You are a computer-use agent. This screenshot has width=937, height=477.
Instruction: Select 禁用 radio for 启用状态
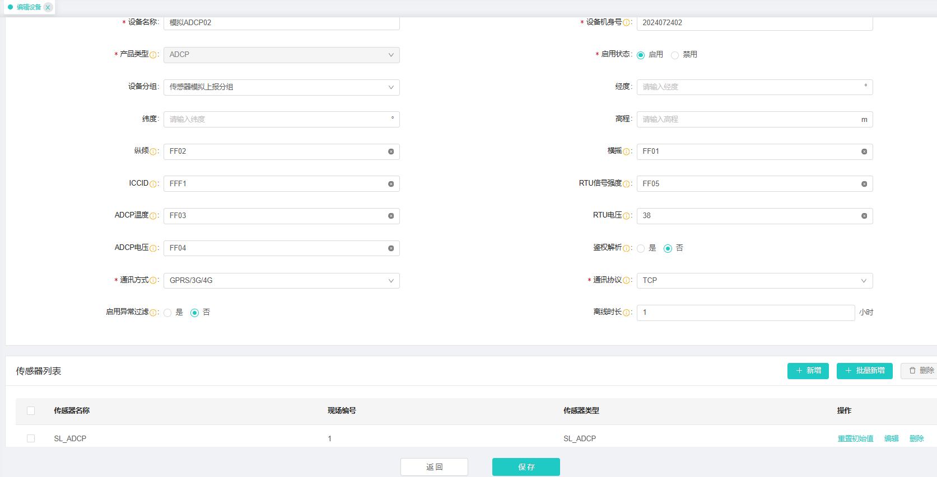coord(675,55)
